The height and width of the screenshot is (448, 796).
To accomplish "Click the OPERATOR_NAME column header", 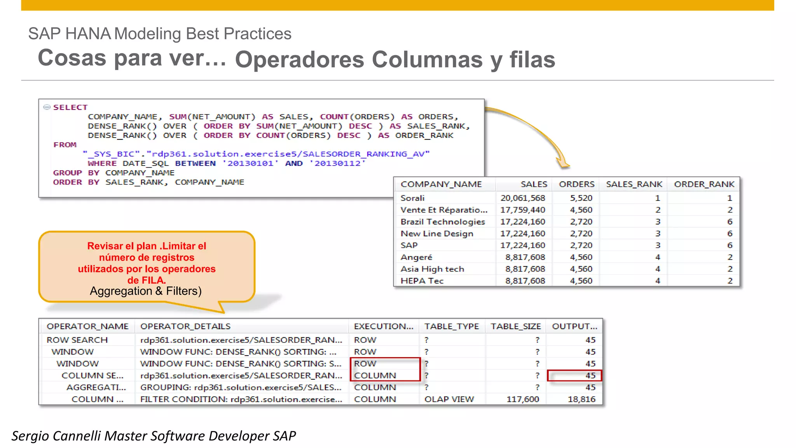I will click(87, 326).
